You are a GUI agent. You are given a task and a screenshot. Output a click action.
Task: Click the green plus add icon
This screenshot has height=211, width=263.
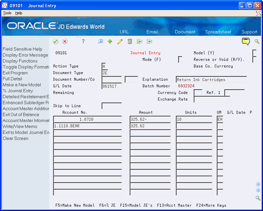(110, 41)
